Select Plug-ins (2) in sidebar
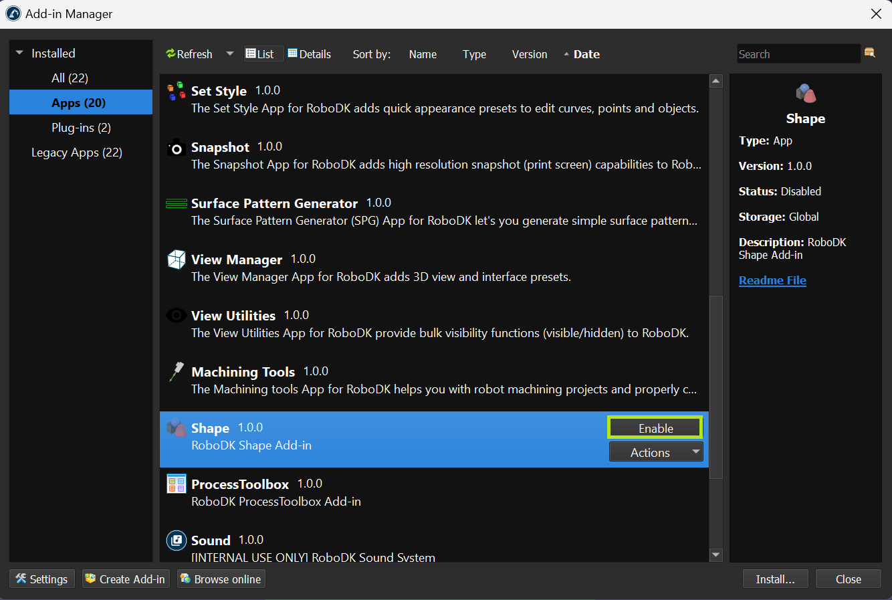The height and width of the screenshot is (600, 892). click(x=81, y=128)
